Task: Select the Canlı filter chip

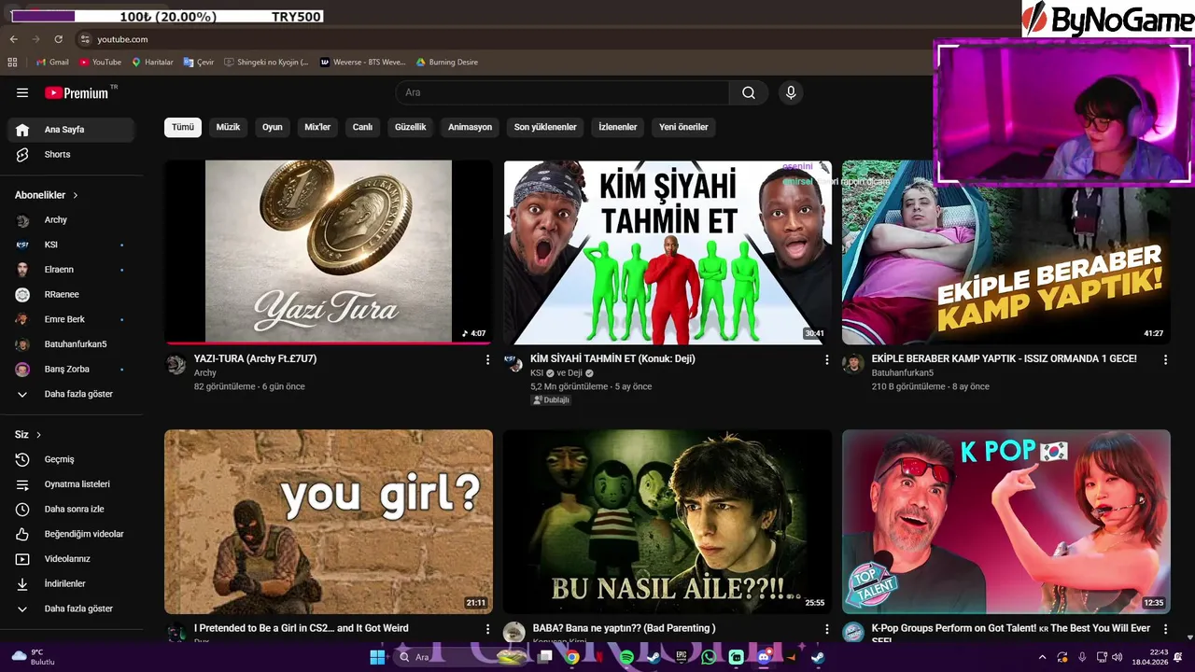Action: click(362, 127)
